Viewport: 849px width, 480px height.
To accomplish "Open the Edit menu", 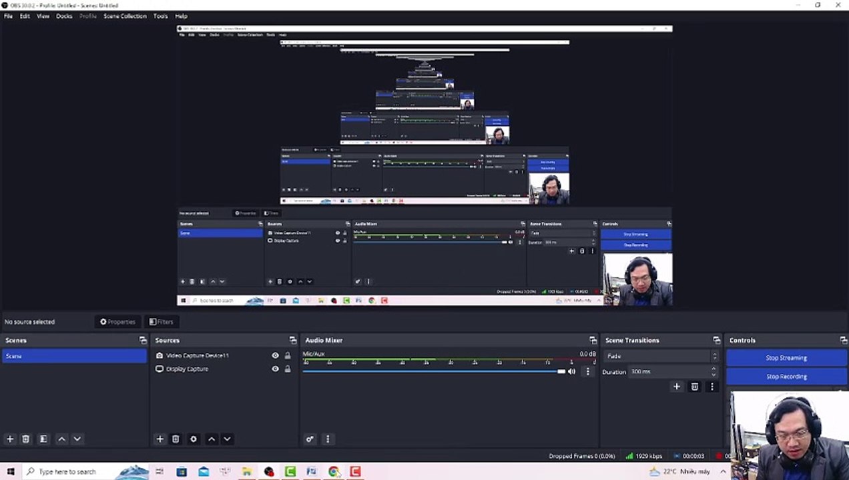I will pos(25,16).
